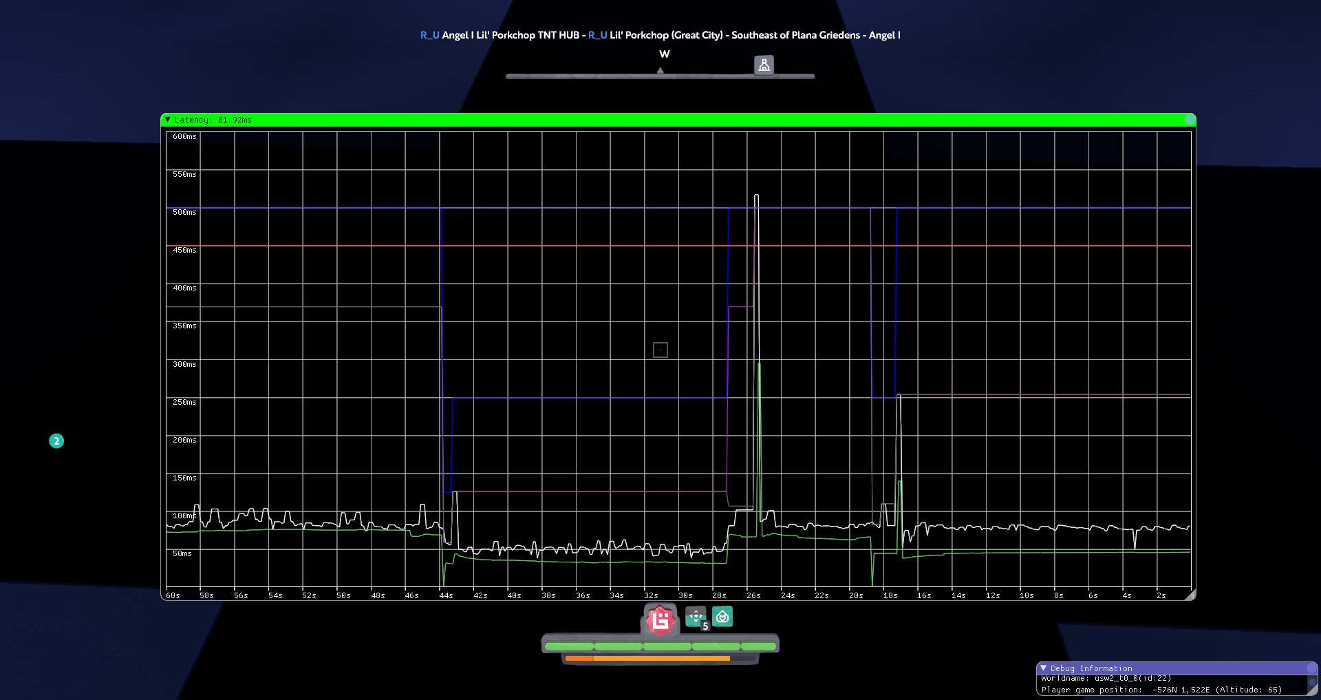Collapse the Latency: 81.92ms panel
Screen dimensions: 1321x700
click(168, 120)
